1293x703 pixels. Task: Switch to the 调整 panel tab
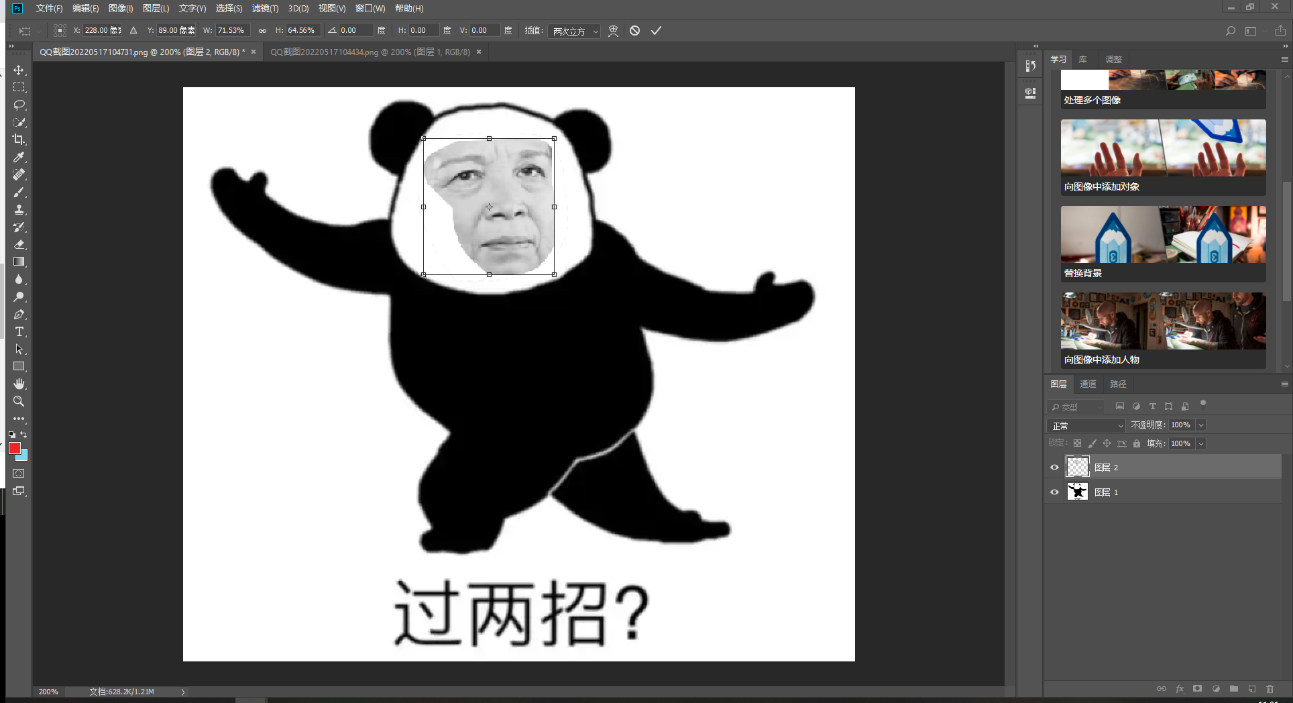1113,59
